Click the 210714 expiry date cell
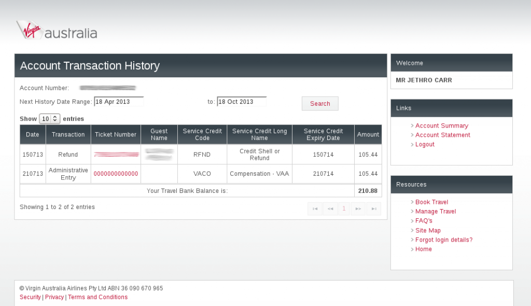Viewport: 531px width, 306px height. (323, 174)
